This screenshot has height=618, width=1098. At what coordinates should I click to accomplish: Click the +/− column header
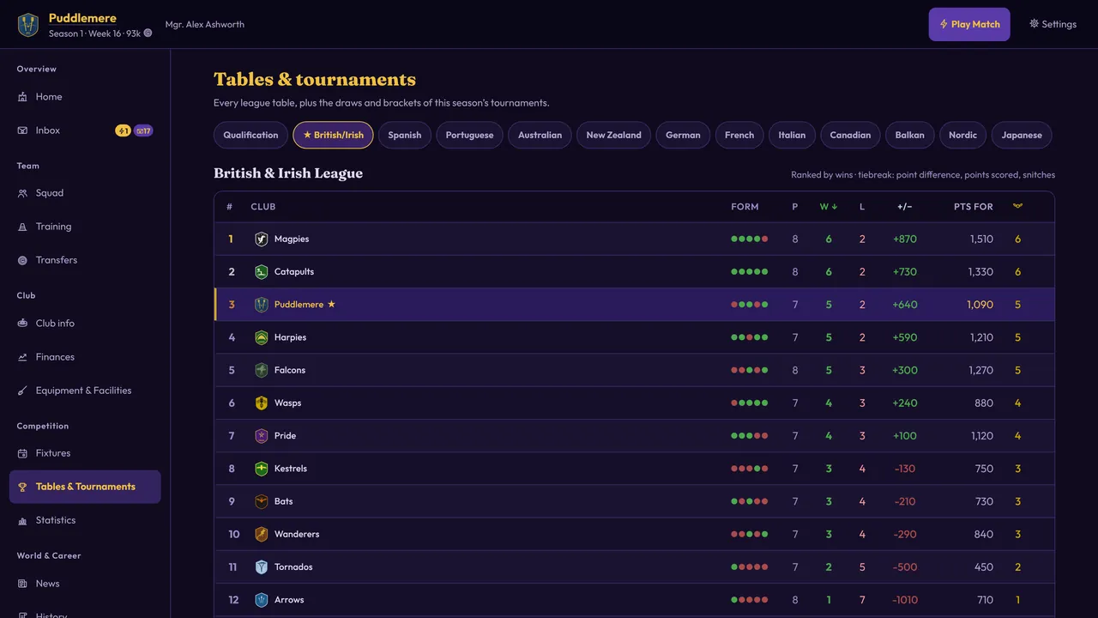click(905, 207)
